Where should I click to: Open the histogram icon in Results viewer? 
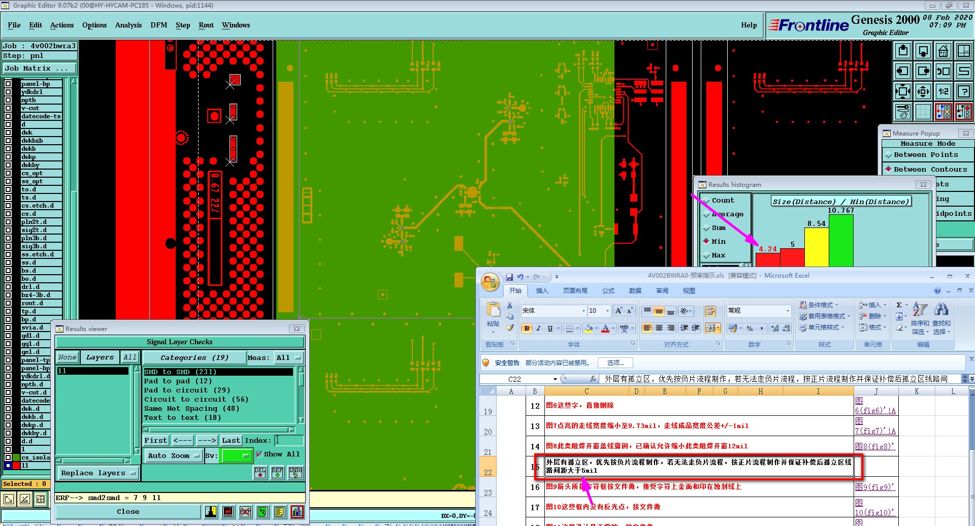297,512
